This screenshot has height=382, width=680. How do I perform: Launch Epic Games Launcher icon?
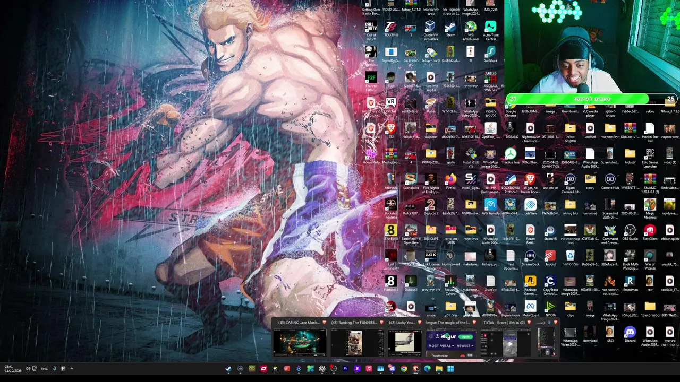650,157
